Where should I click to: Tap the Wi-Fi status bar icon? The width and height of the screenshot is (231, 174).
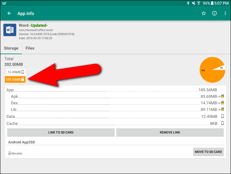pos(199,3)
